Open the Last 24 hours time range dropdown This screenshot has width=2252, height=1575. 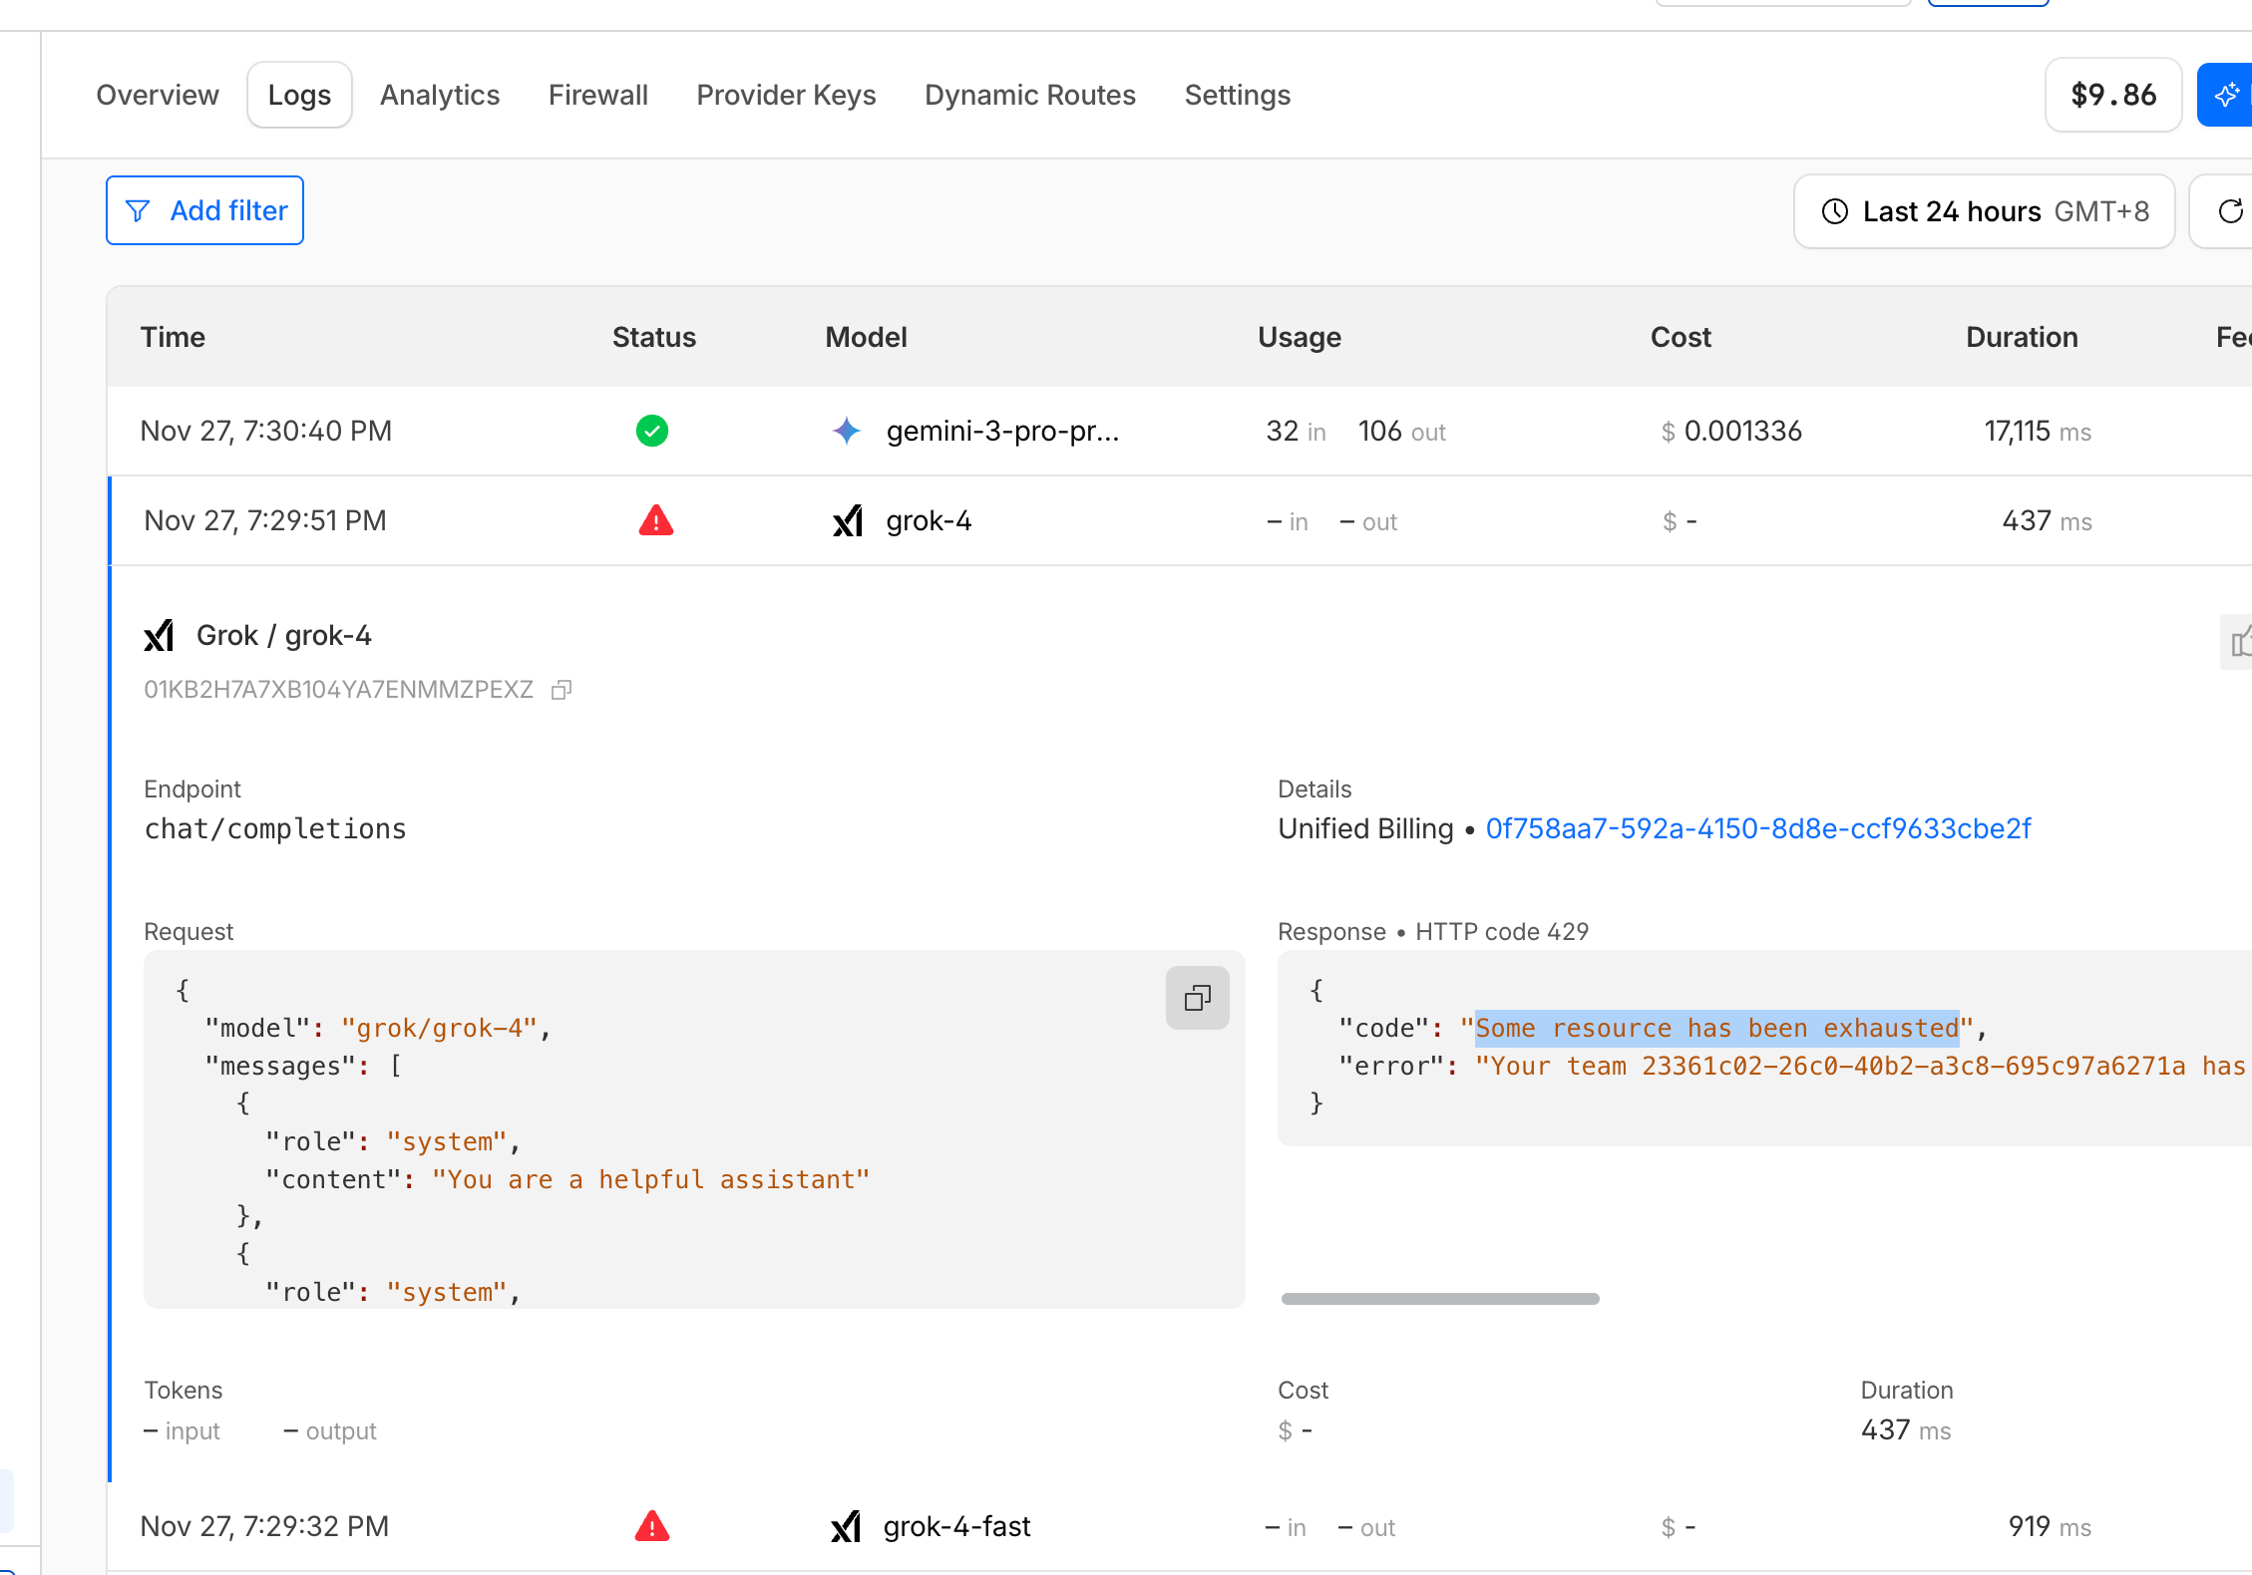pos(1983,211)
